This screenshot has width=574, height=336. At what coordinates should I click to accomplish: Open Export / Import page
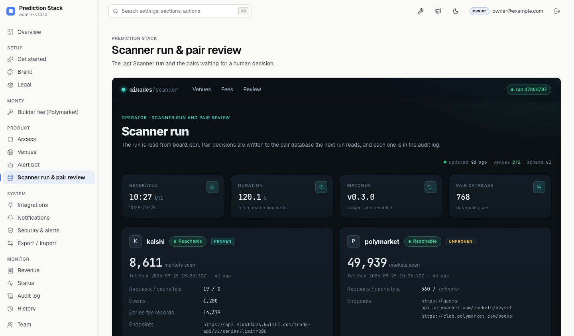point(49,243)
